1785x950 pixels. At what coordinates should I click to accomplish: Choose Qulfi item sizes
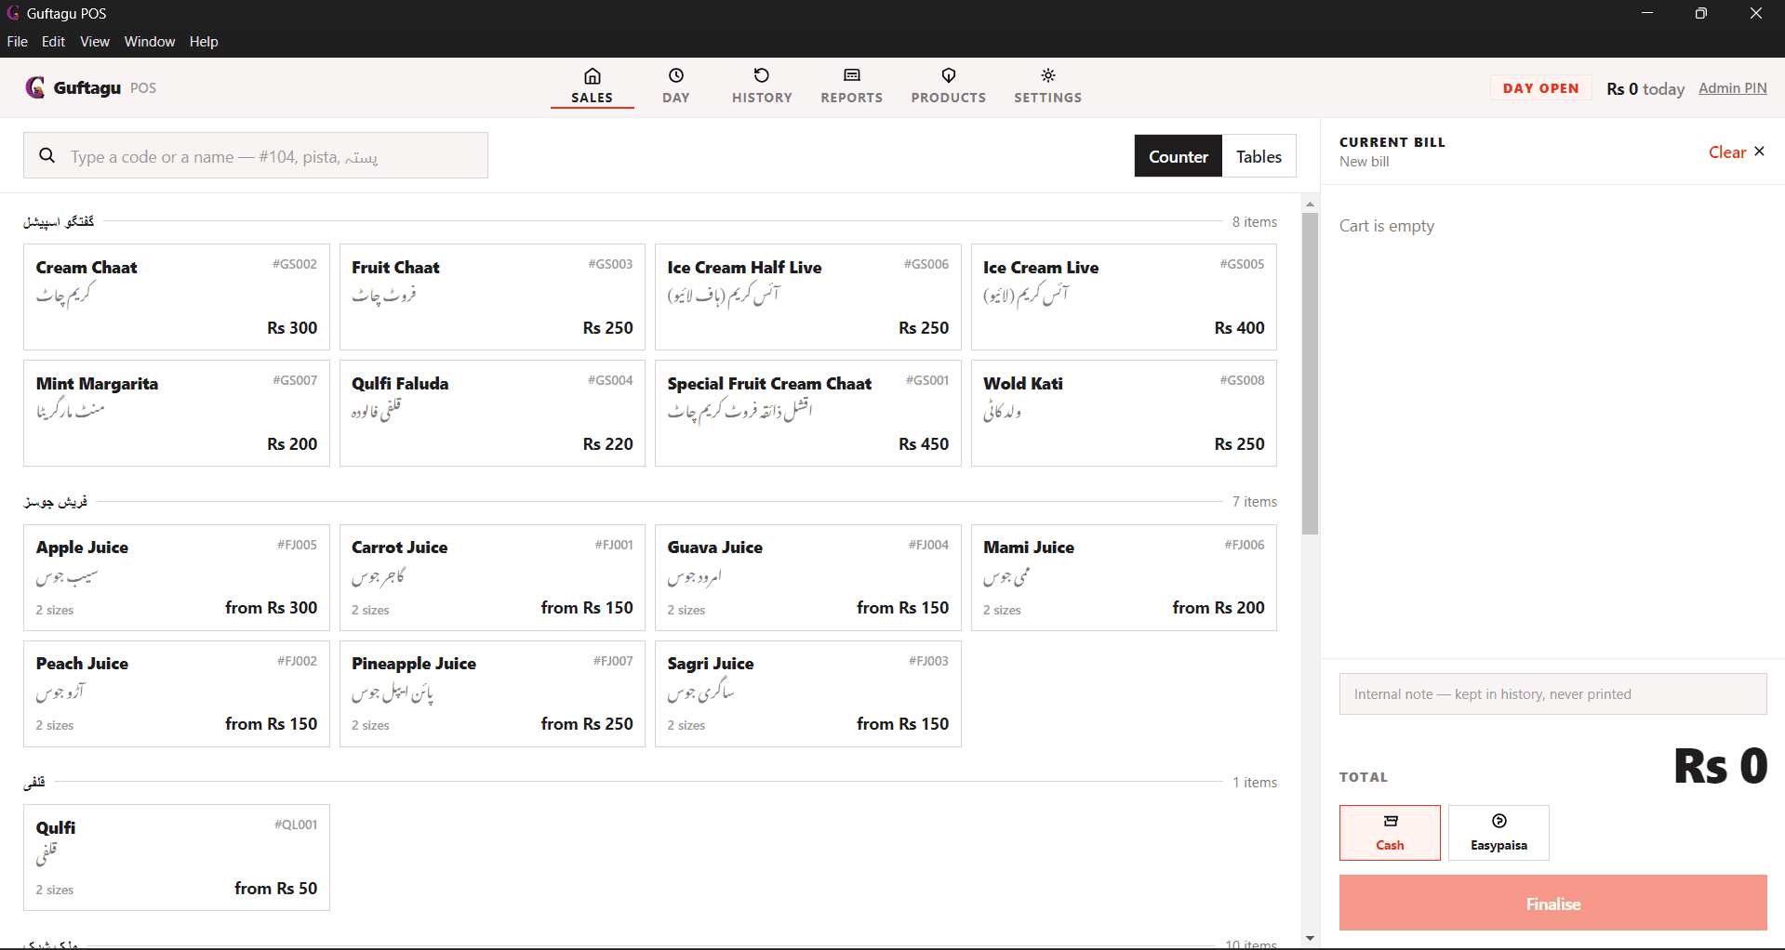click(177, 857)
